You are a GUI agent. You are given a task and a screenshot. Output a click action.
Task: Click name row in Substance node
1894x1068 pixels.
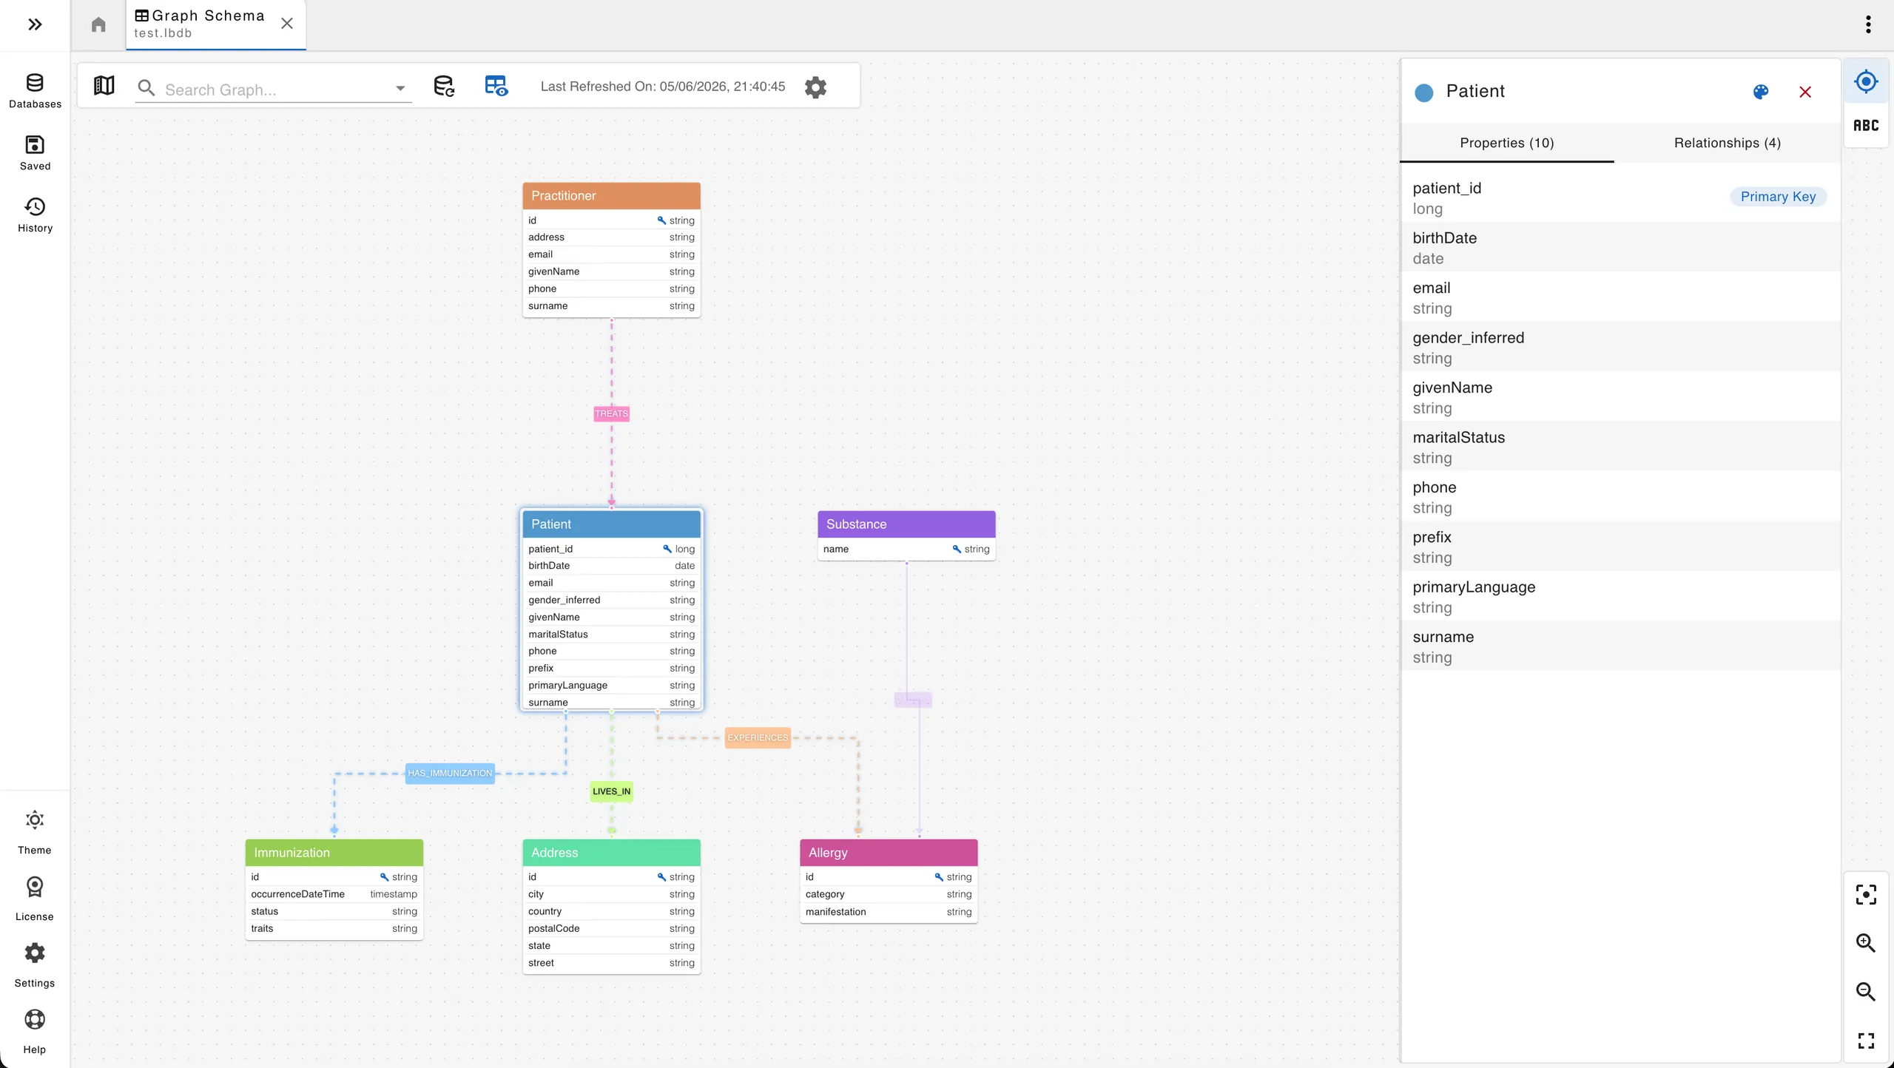[x=906, y=549]
